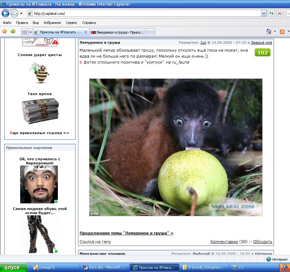Click the browser Forward button
Image resolution: width=290 pixels, height=272 pixels.
click(x=14, y=13)
